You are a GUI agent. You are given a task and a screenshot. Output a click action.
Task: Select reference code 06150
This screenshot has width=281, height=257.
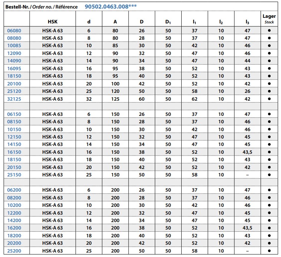(14, 114)
